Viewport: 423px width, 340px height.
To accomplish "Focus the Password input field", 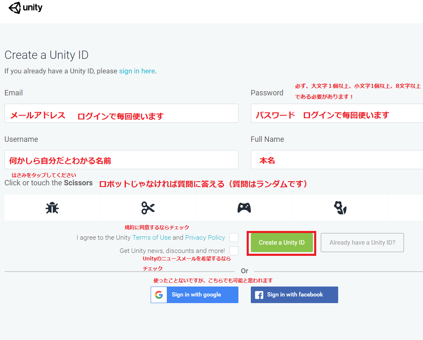I will [x=337, y=113].
